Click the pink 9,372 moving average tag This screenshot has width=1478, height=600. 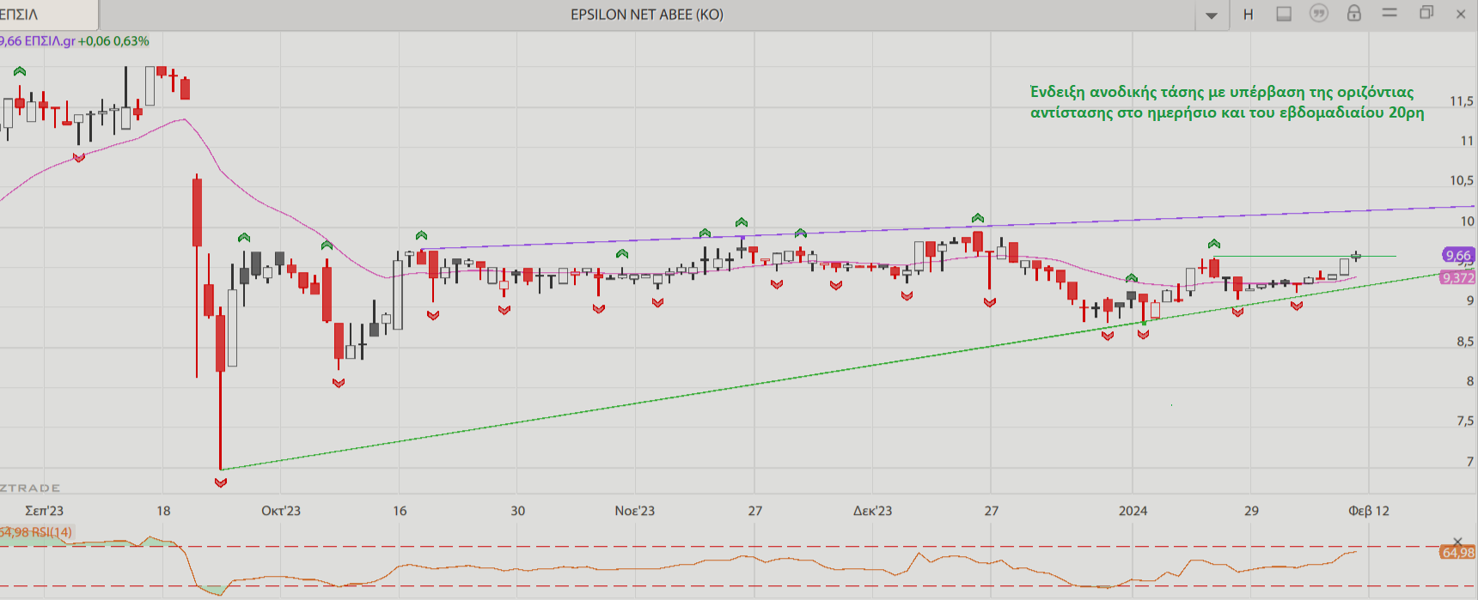[1458, 277]
